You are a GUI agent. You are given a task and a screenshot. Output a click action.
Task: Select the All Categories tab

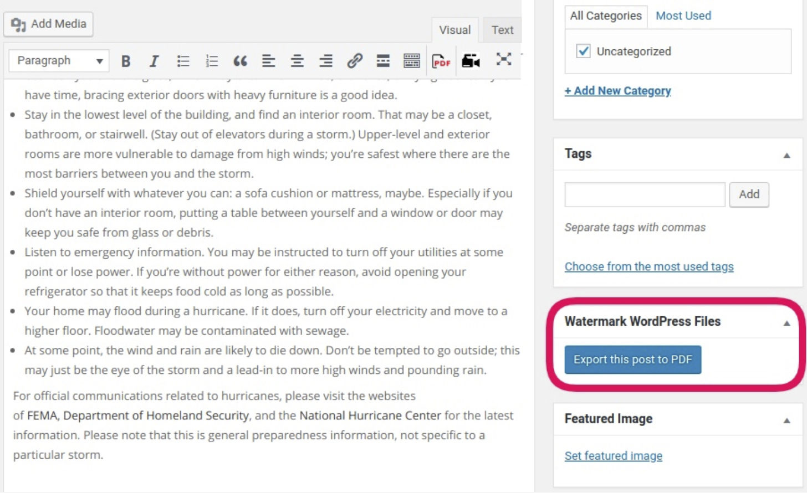[x=606, y=16]
